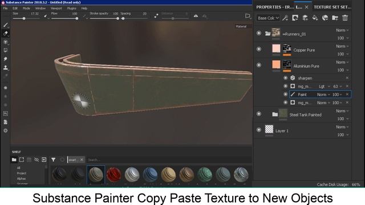Image resolution: width=365 pixels, height=205 pixels.
Task: Add a folder with the new folder icon
Action: [x=335, y=18]
